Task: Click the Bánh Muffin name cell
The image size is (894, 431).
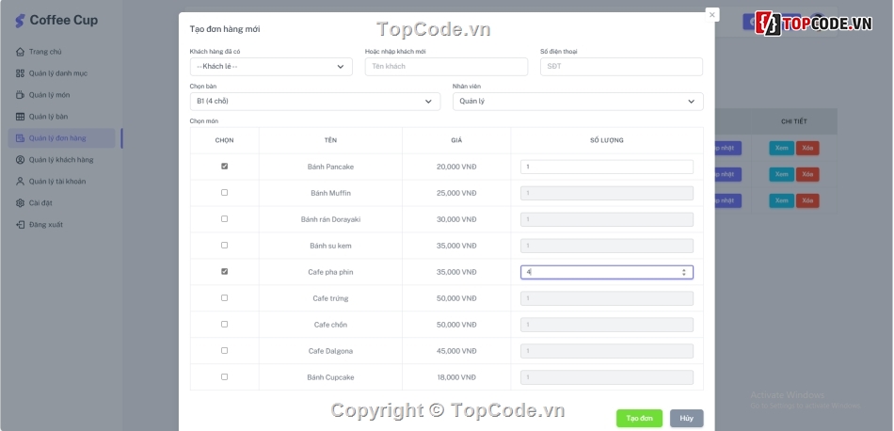Action: point(330,193)
